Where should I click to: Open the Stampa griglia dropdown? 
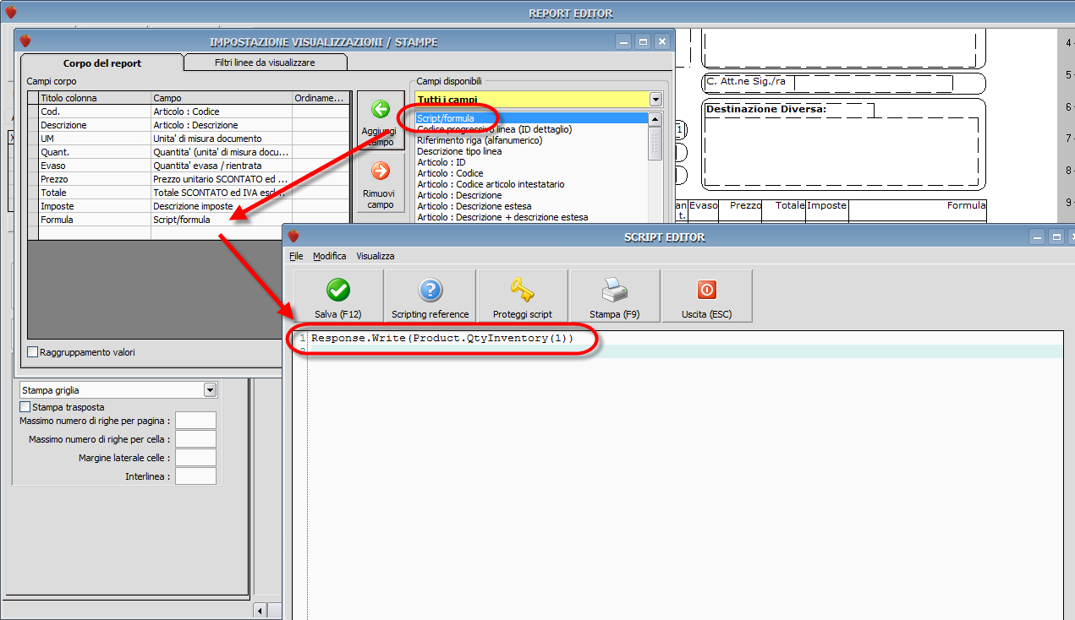211,390
